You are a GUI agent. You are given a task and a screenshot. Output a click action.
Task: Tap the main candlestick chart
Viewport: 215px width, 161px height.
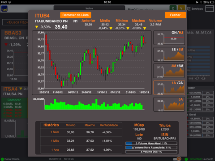(92, 63)
